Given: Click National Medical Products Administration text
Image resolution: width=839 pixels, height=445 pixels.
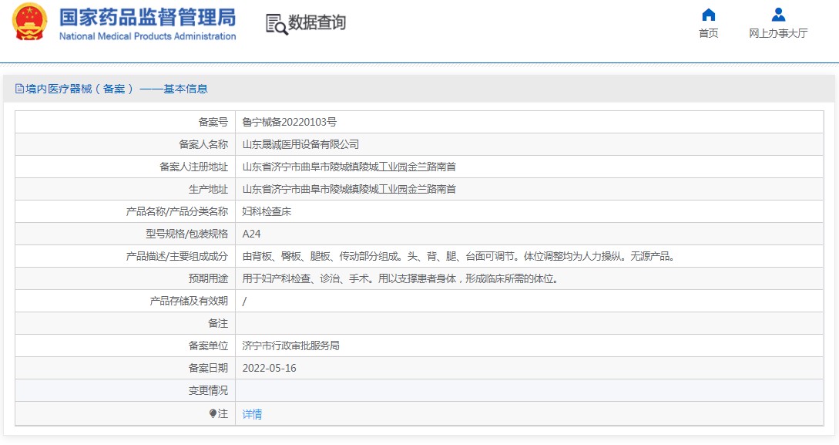Looking at the screenshot, I should tap(147, 36).
